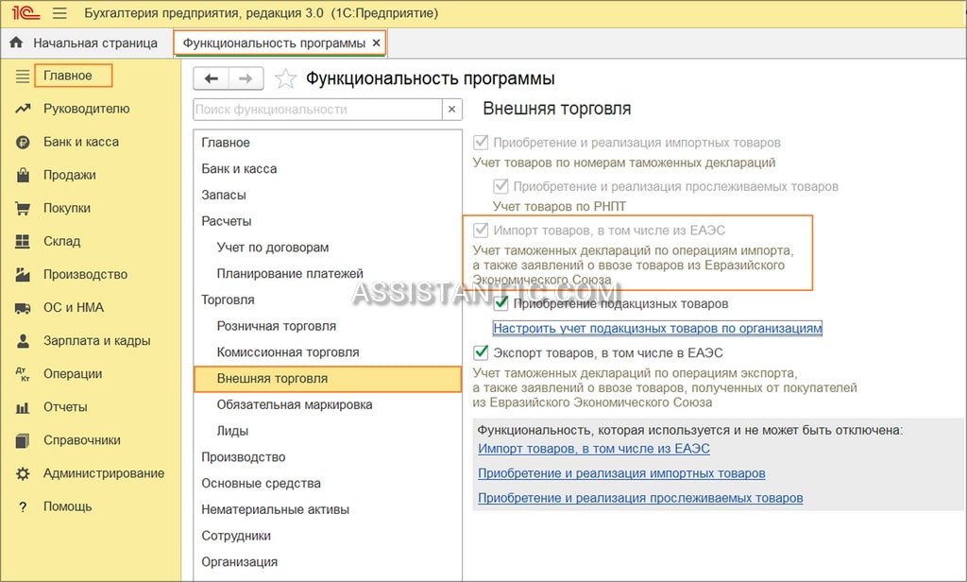Toggle Импорт товаров, в том числе из ЕАЭС checkbox
967x582 pixels.
click(481, 231)
